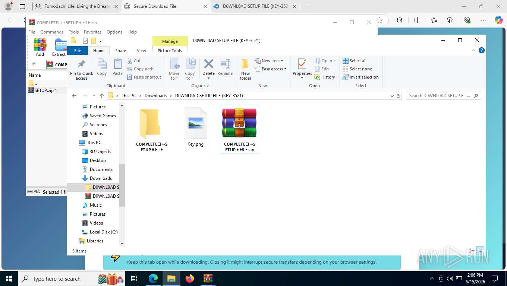
Task: Open Properties in the ribbon
Action: pyautogui.click(x=302, y=69)
